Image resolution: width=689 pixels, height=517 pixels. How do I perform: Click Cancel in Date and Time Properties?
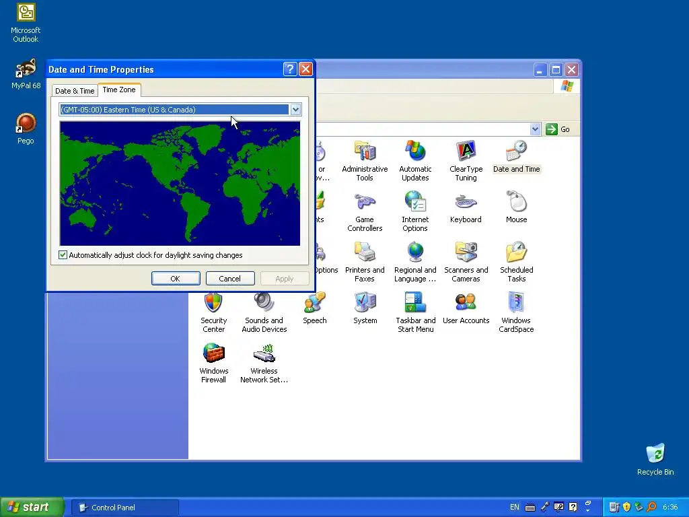(x=230, y=278)
